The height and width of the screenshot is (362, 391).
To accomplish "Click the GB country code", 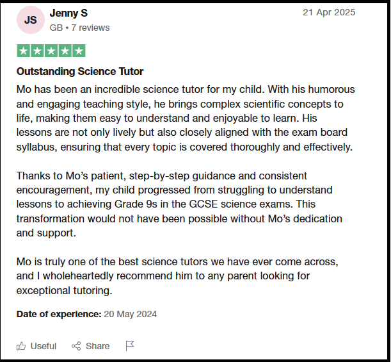I will (x=56, y=28).
